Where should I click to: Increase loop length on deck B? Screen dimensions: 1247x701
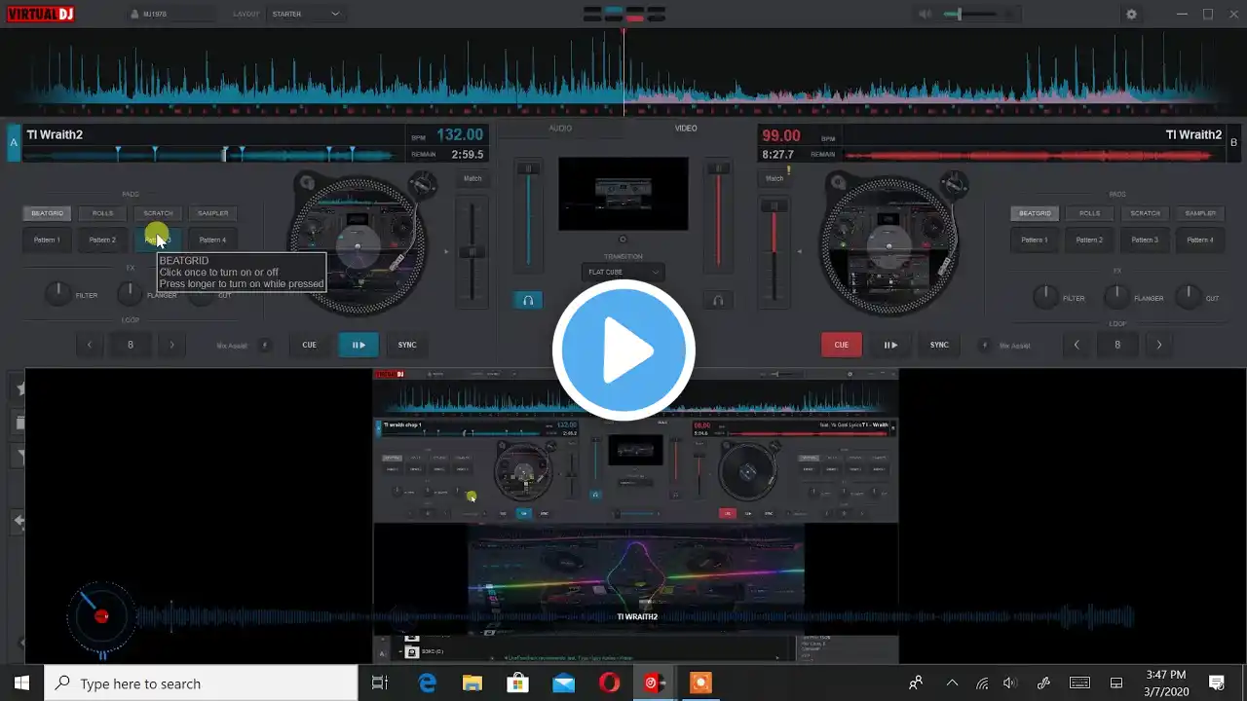(1159, 345)
